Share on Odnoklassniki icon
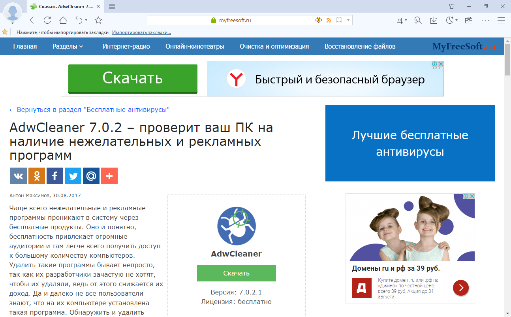Image resolution: width=511 pixels, height=317 pixels. [37, 176]
